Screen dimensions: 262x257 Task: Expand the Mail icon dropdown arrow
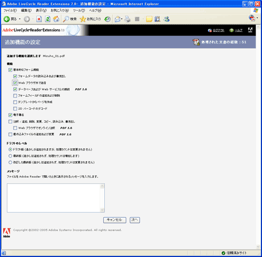click(122, 19)
